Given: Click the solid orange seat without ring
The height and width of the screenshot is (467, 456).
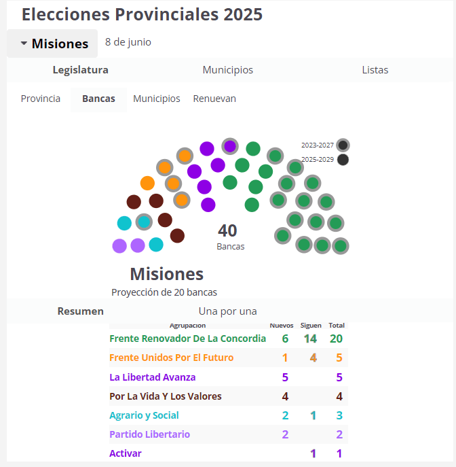Looking at the screenshot, I should coord(147,183).
